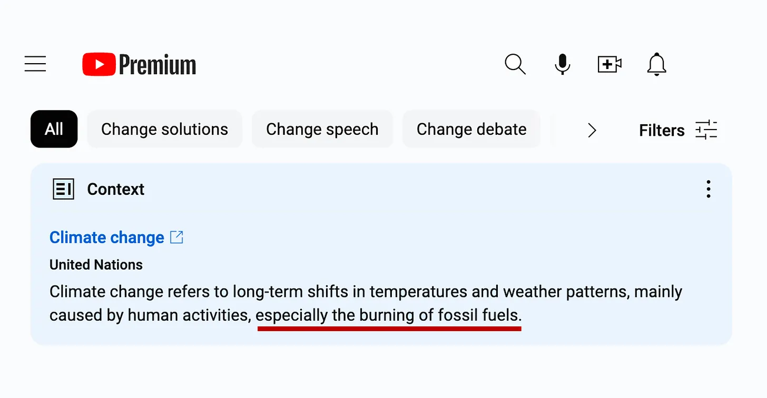Viewport: 767px width, 398px height.
Task: Open the Filters button label
Action: [x=662, y=130]
